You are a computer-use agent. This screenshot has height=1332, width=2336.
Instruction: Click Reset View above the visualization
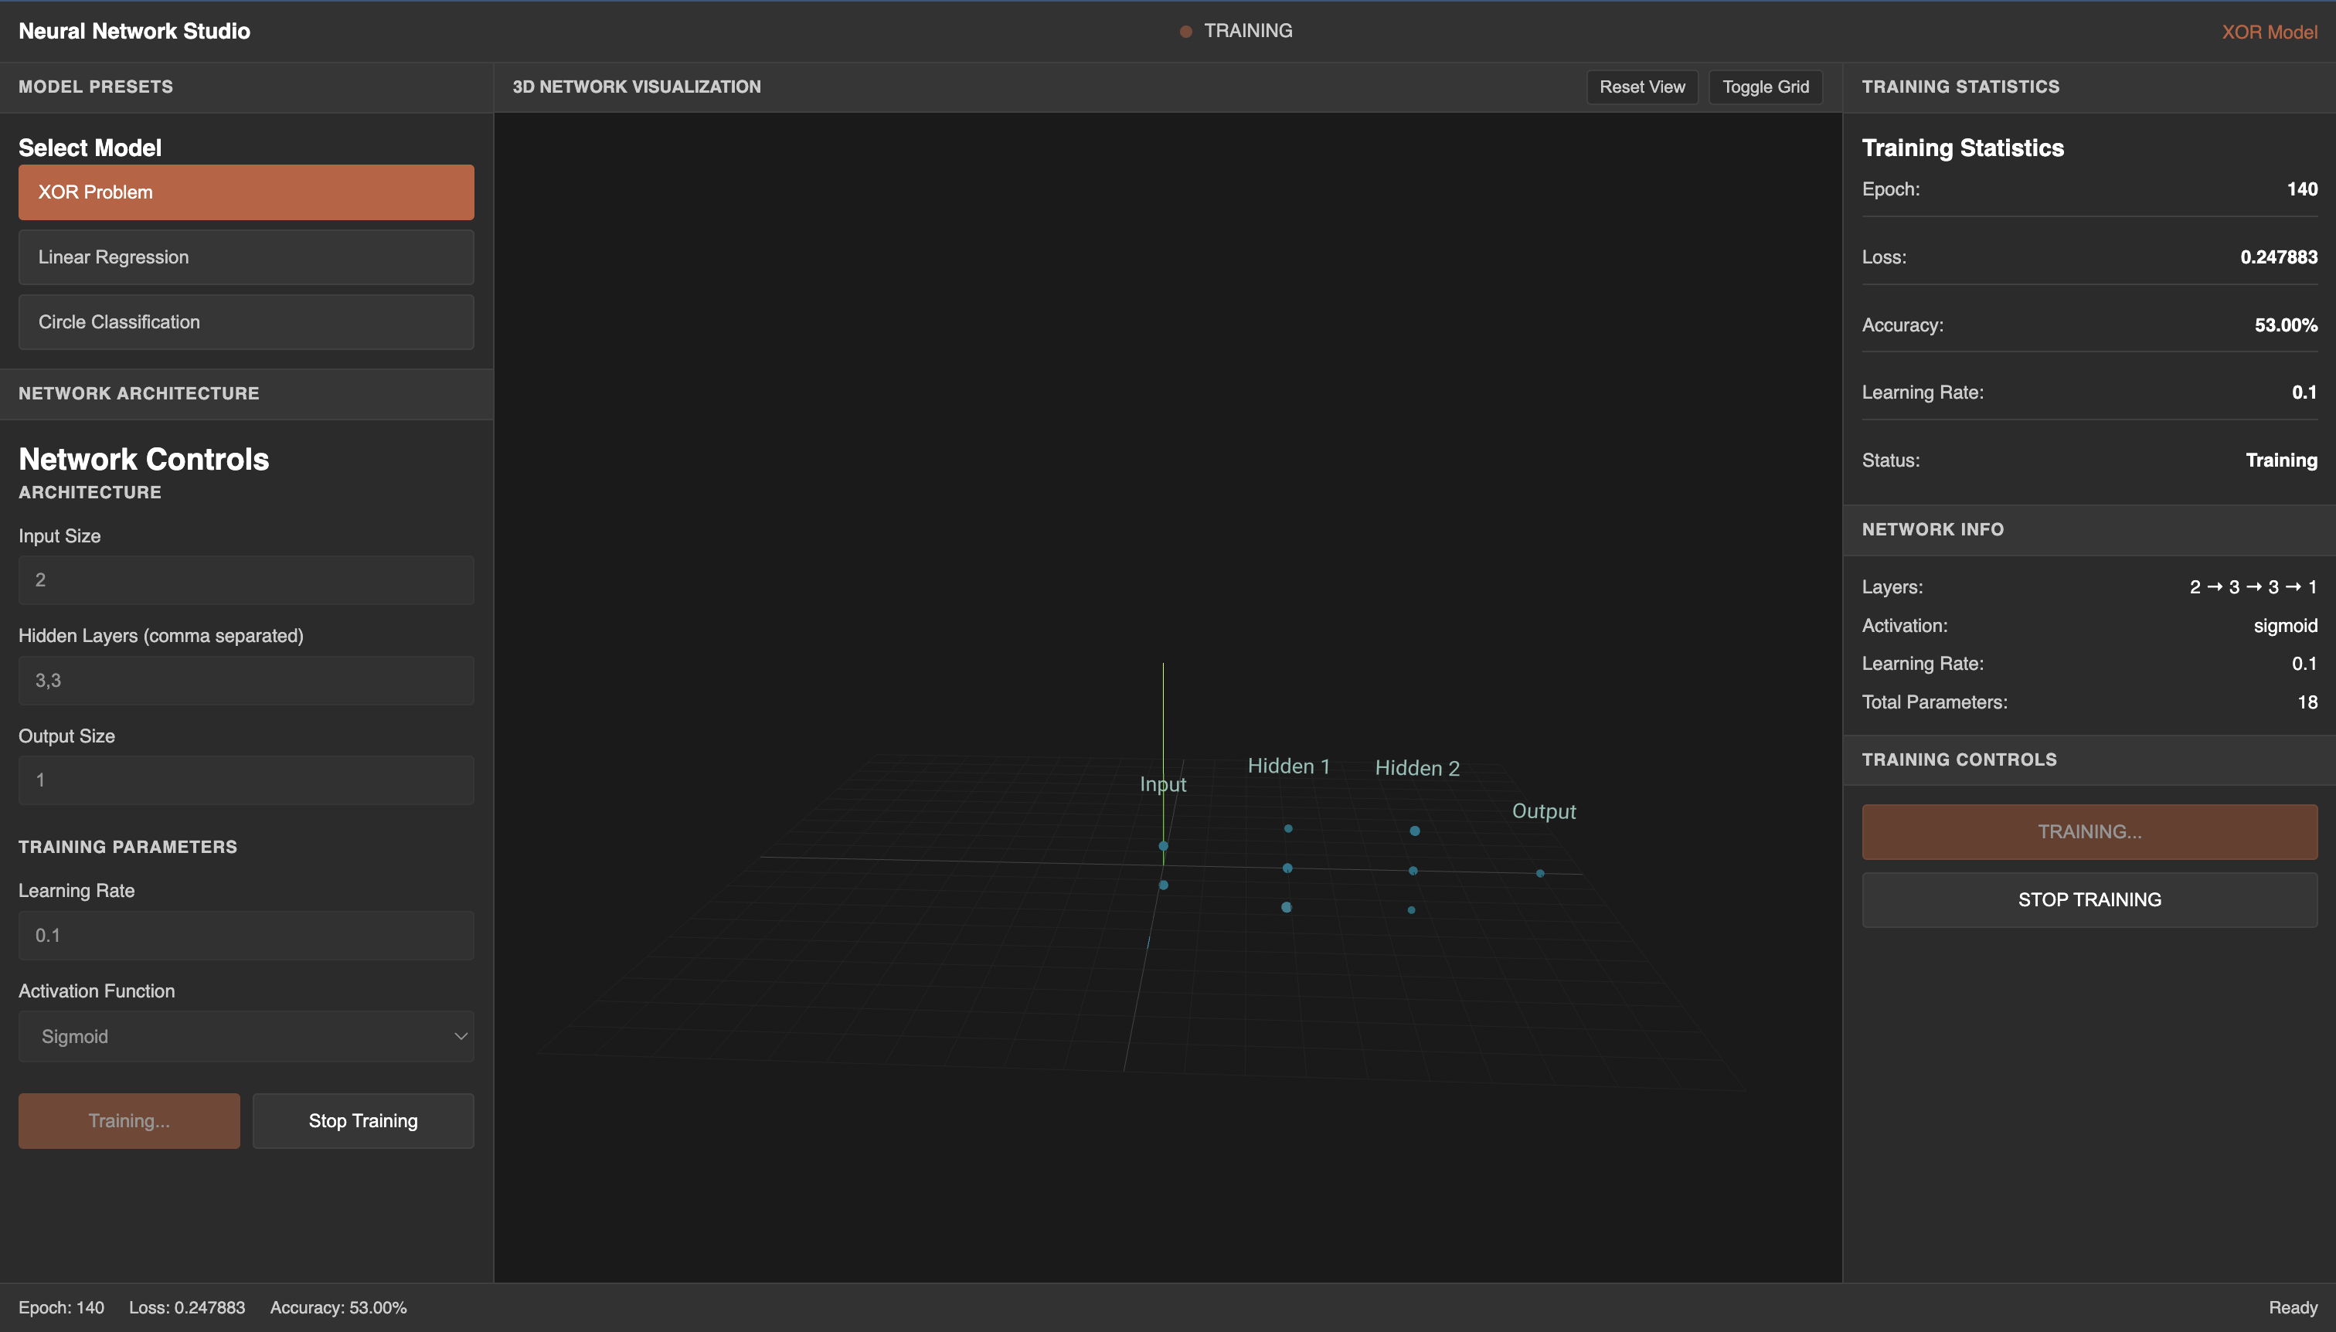1641,87
